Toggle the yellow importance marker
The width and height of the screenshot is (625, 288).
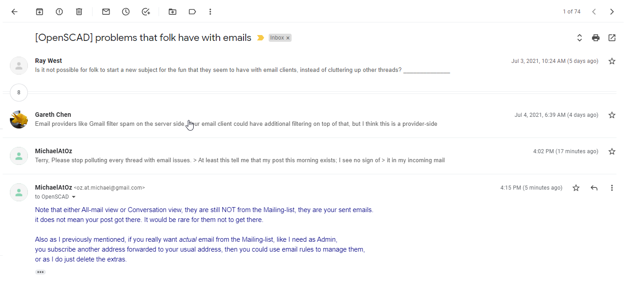[x=260, y=38]
